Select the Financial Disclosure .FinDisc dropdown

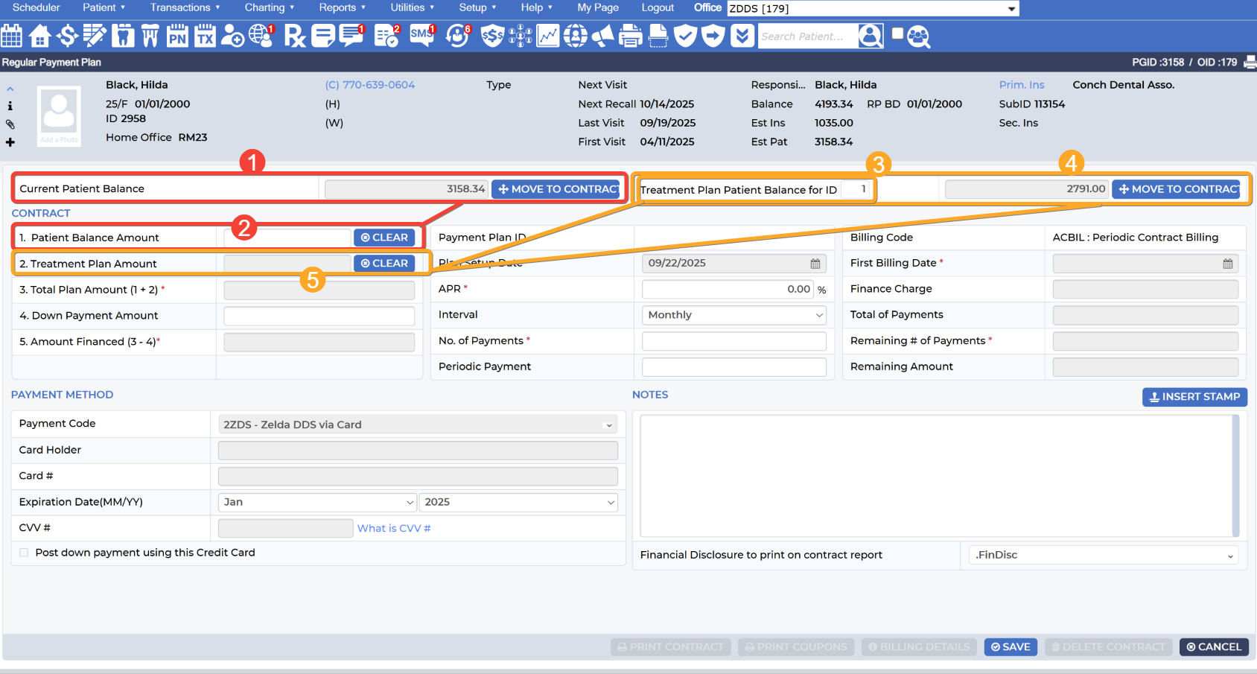1104,556
